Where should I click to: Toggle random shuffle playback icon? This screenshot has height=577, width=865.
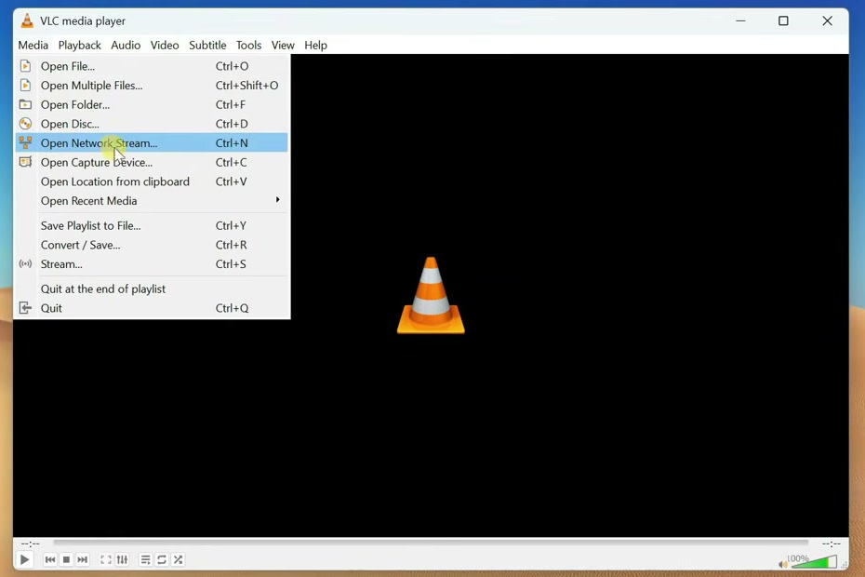coord(179,560)
